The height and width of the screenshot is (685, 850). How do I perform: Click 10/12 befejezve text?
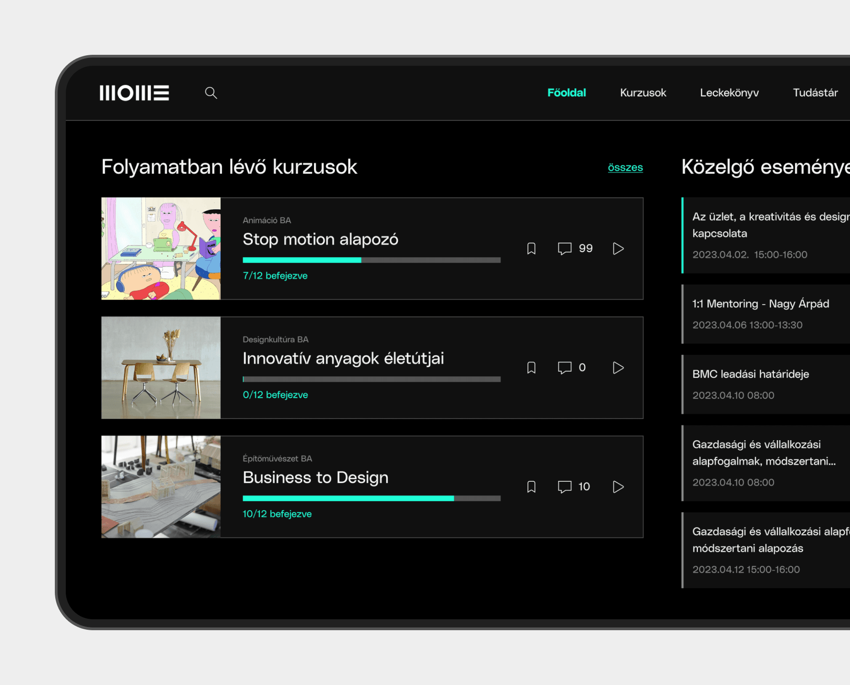tap(277, 514)
